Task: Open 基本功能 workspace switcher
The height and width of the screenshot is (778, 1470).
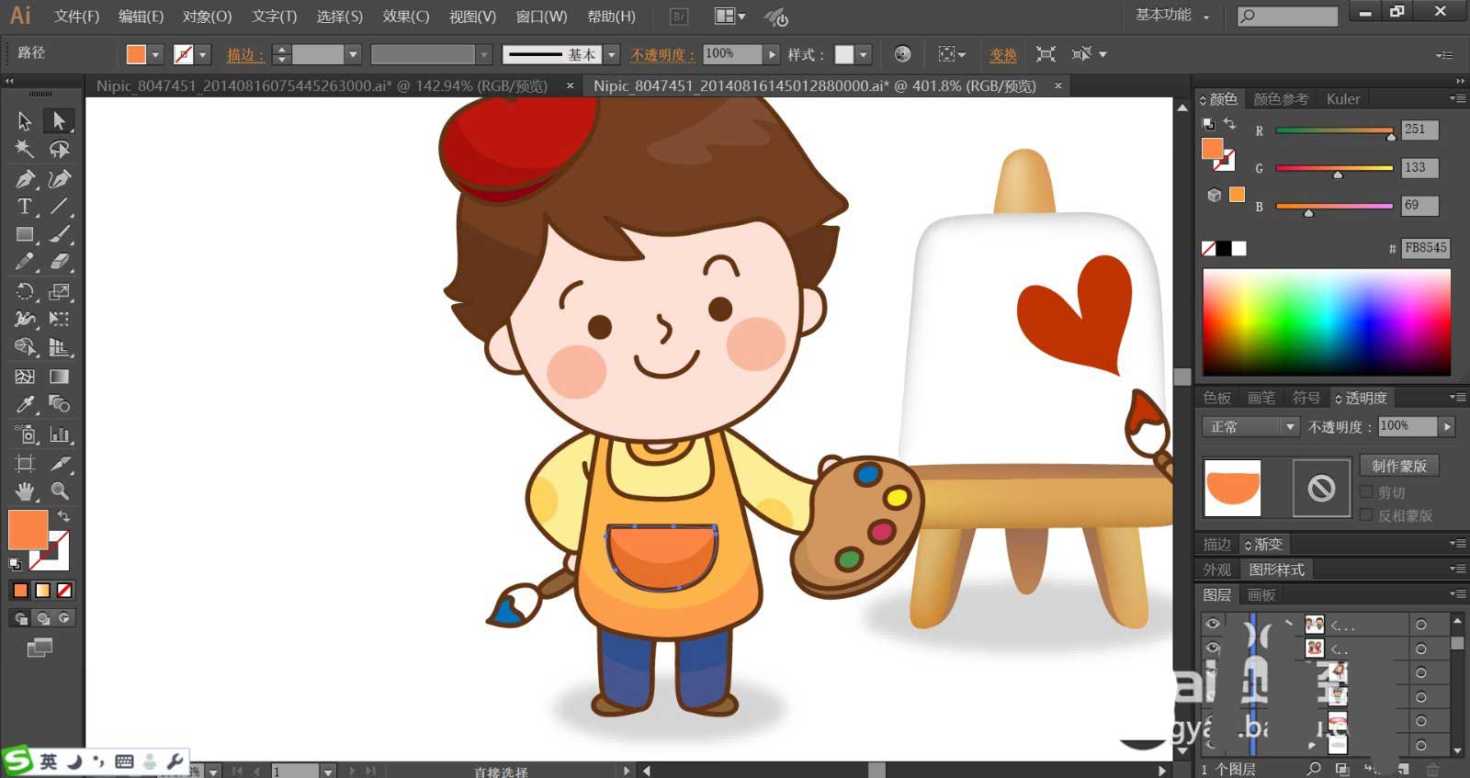Action: click(x=1172, y=15)
